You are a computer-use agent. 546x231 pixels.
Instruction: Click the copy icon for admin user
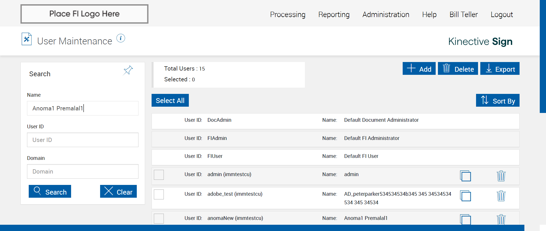(465, 176)
